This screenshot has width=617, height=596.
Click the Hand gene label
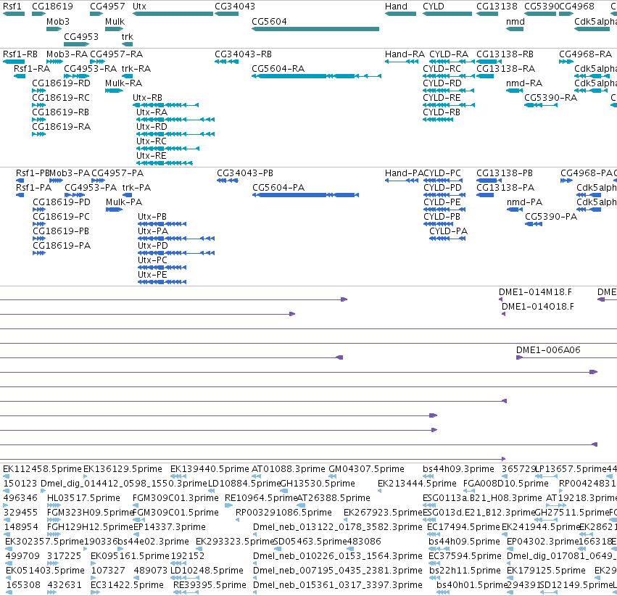(396, 7)
